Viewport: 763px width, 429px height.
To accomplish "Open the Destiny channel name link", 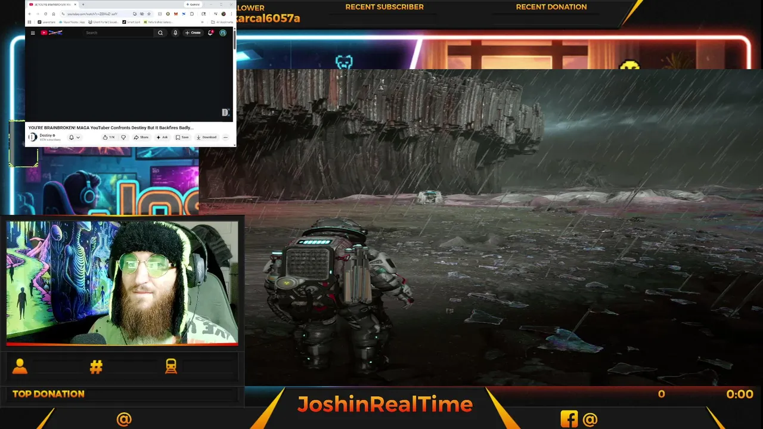I will (x=46, y=135).
